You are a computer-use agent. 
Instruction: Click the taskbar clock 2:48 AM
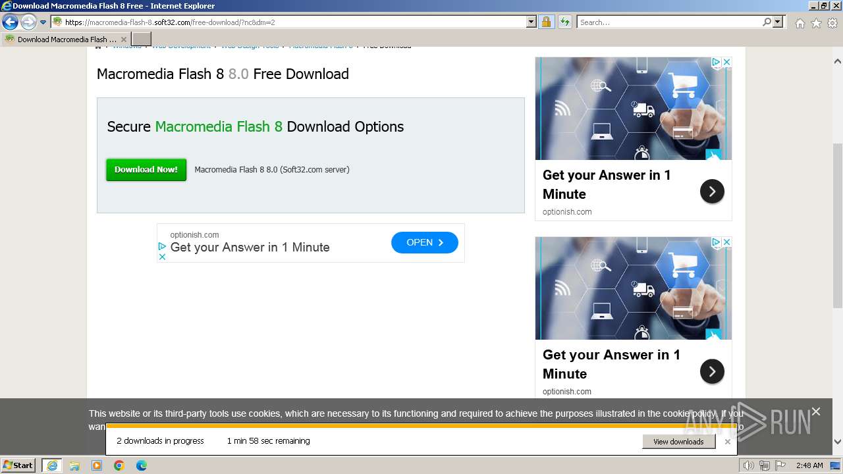[809, 465]
